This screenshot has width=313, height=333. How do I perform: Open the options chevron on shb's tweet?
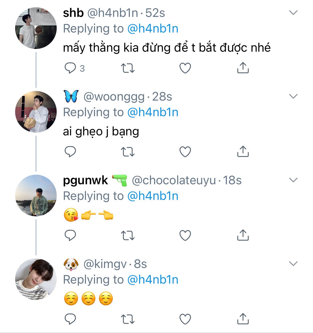(293, 13)
